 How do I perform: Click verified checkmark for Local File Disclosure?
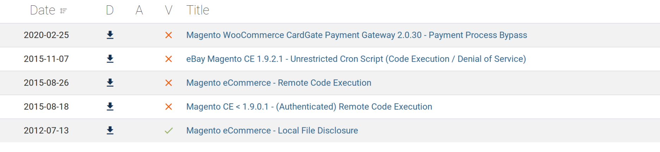click(169, 130)
